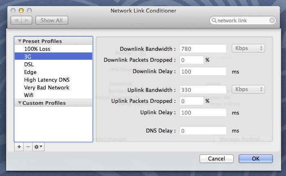Select the DSL preset profile
286x176 pixels.
coord(29,64)
